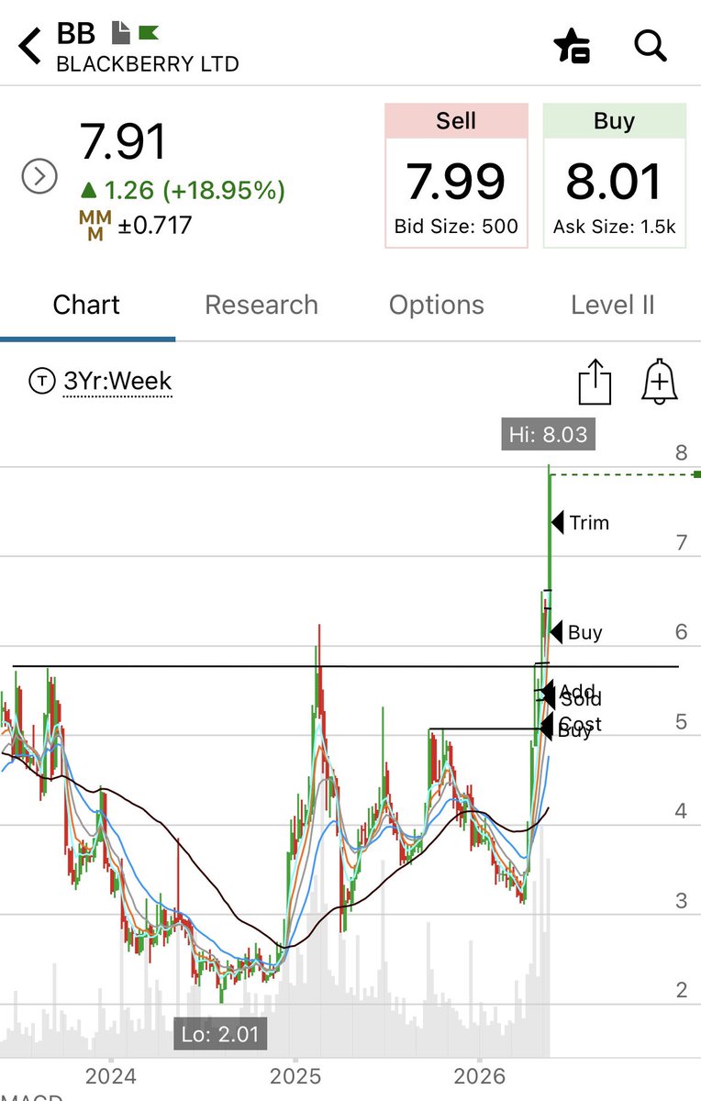Tap the Buy marker near 6

coord(576,632)
